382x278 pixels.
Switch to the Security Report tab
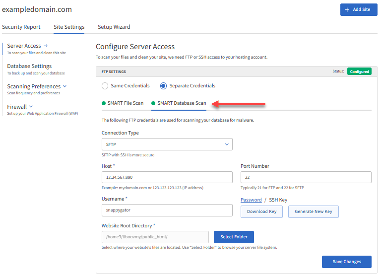[21, 27]
